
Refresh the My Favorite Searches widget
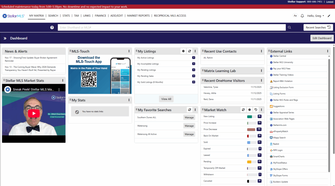[189, 110]
